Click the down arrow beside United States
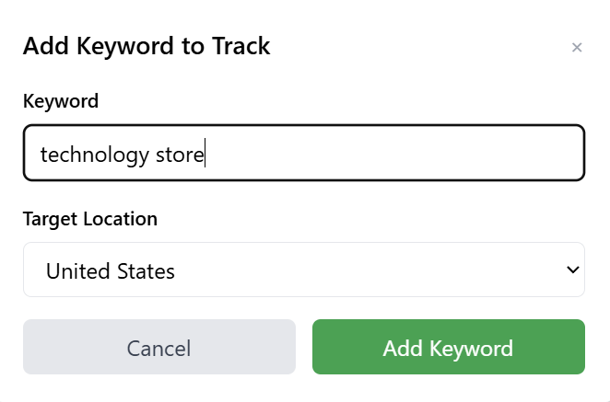The image size is (610, 402). tap(572, 270)
